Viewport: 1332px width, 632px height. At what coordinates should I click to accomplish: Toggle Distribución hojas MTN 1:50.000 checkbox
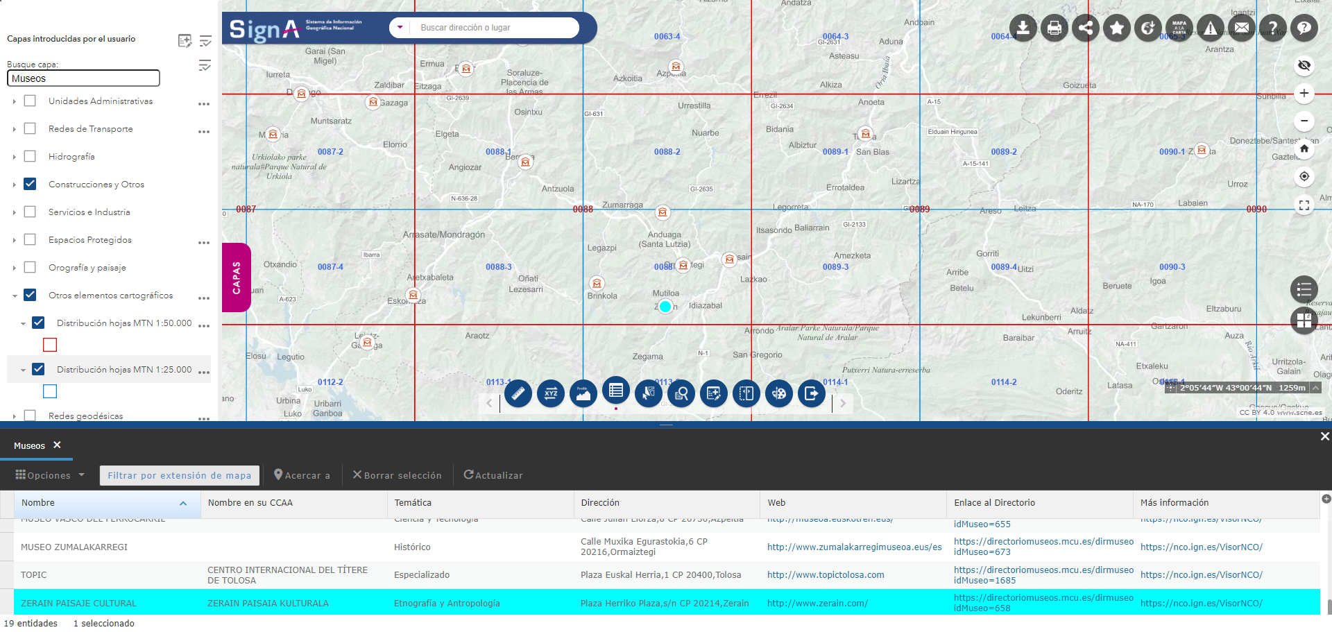pos(39,323)
